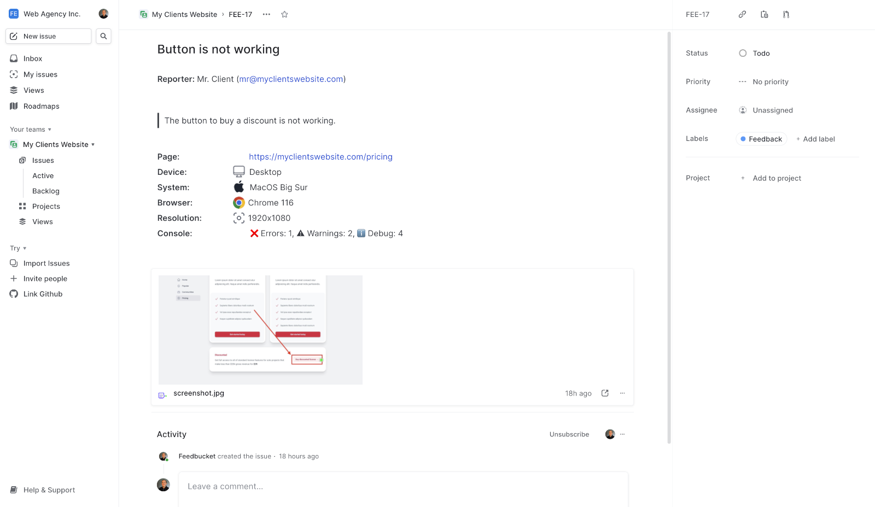Toggle the Feedback label
Image resolution: width=875 pixels, height=507 pixels.
click(760, 139)
